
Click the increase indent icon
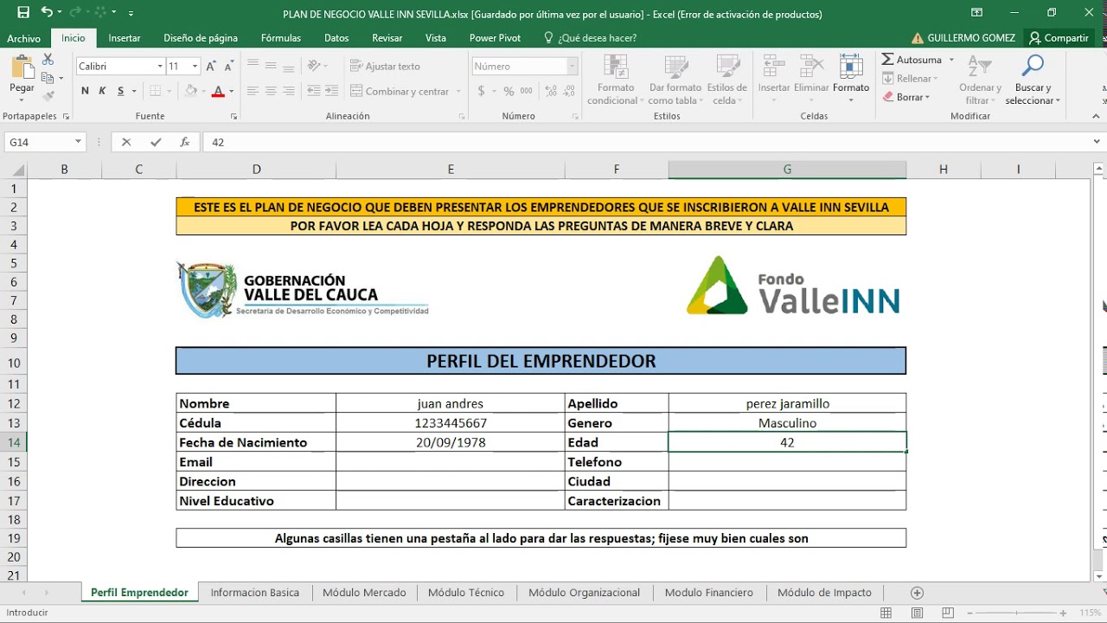332,91
